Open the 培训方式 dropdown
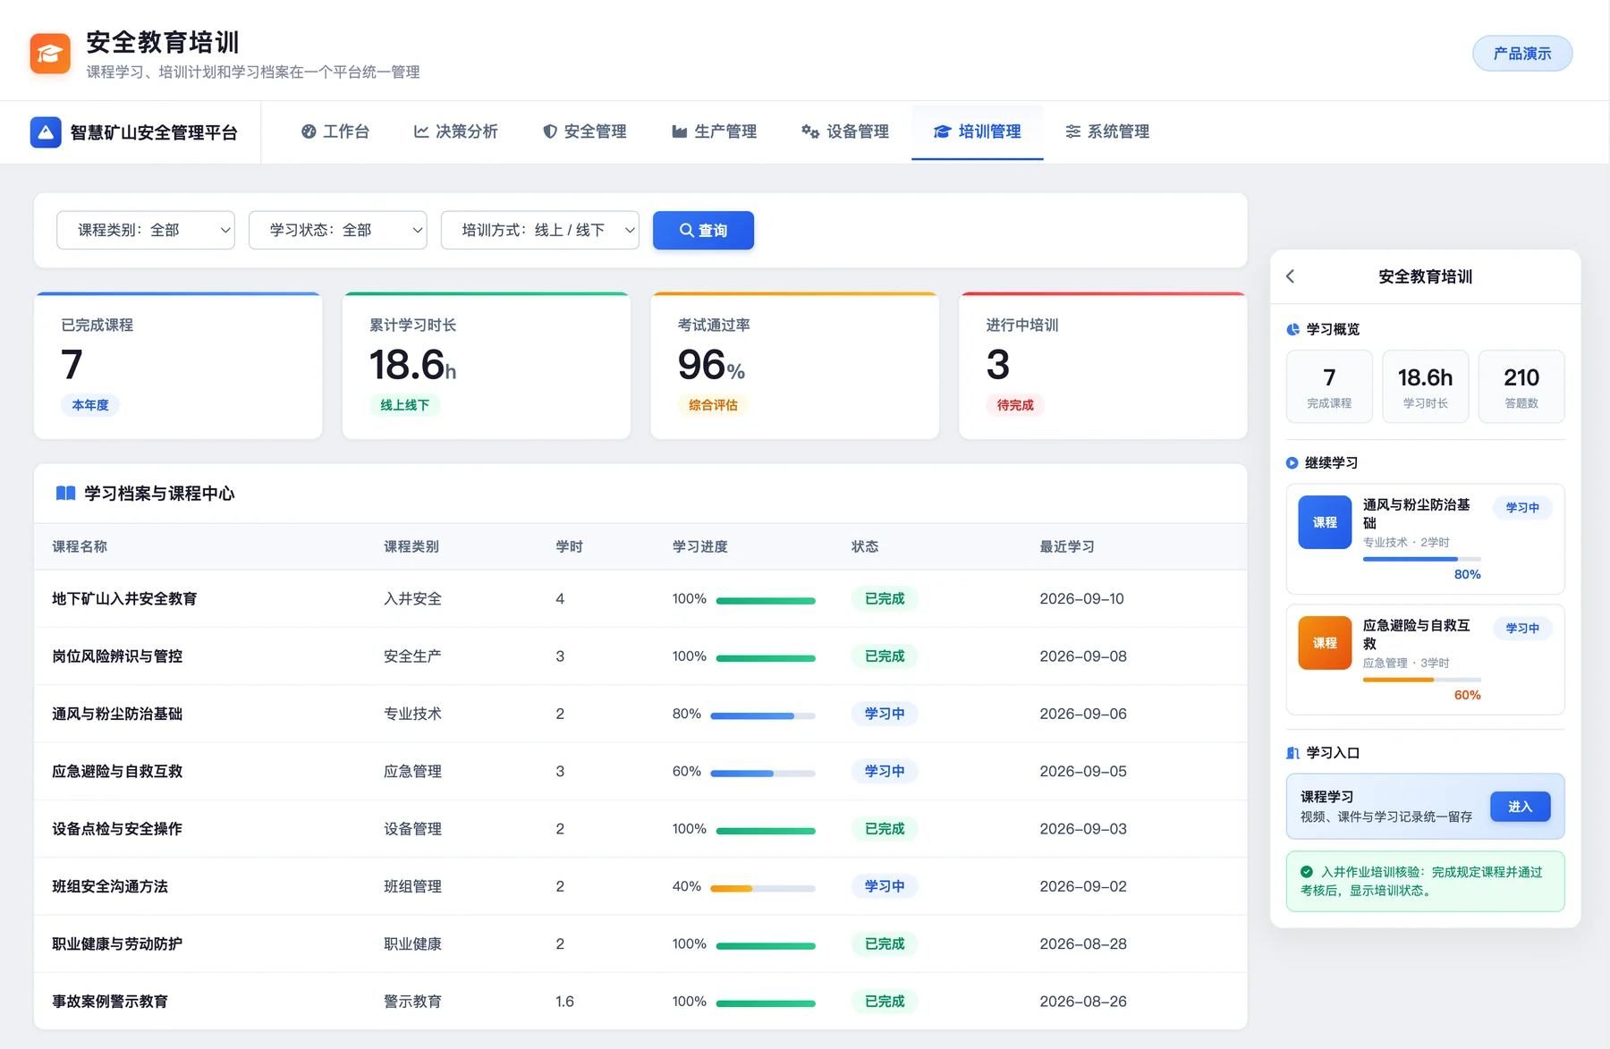1610x1049 pixels. coord(540,230)
